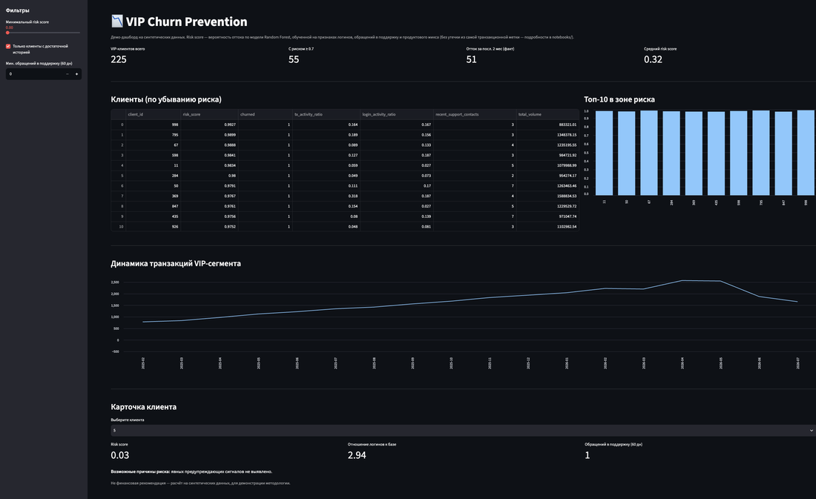
Task: Click the 'Средний risk score' value 0.32
Action: point(653,59)
